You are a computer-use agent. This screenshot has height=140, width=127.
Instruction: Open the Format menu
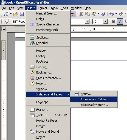[x=43, y=8]
